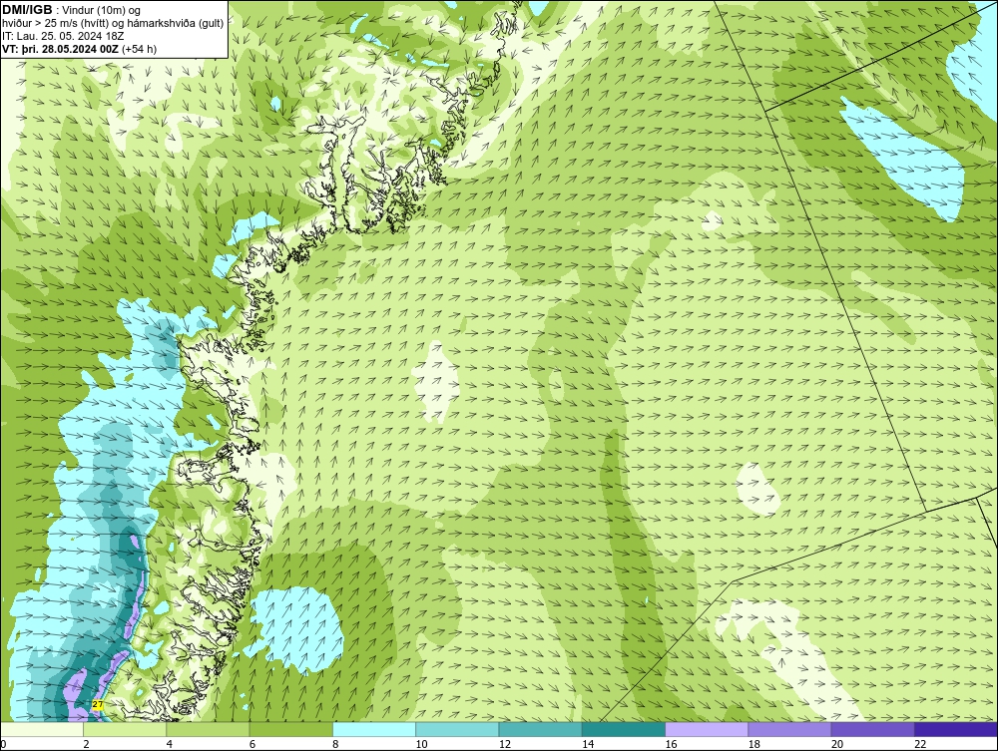Click the 14-16 m/s legend swatch
Image resolution: width=998 pixels, height=751 pixels.
(624, 729)
